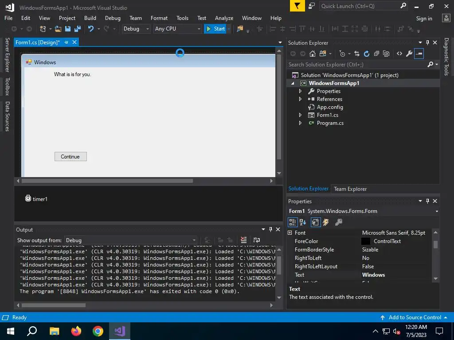
Task: Click the Home icon in Solution Explorer
Action: 312,54
